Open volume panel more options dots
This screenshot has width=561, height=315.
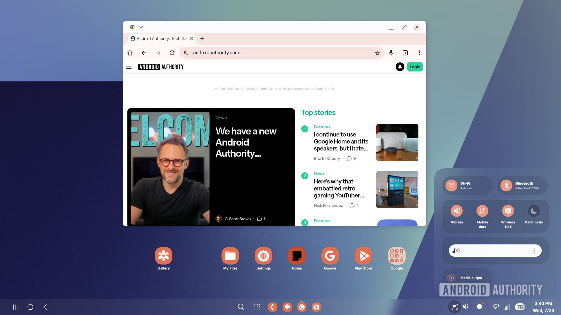click(x=534, y=251)
